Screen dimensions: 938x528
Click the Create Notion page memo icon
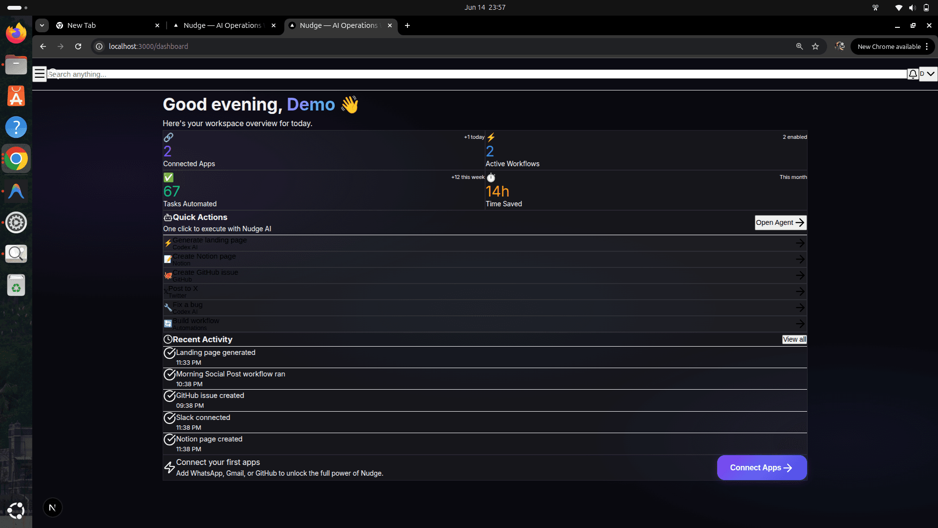coord(168,259)
